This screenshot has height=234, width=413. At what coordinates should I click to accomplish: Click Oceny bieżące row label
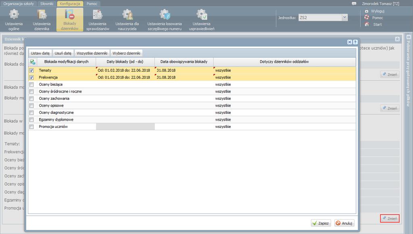click(x=51, y=84)
